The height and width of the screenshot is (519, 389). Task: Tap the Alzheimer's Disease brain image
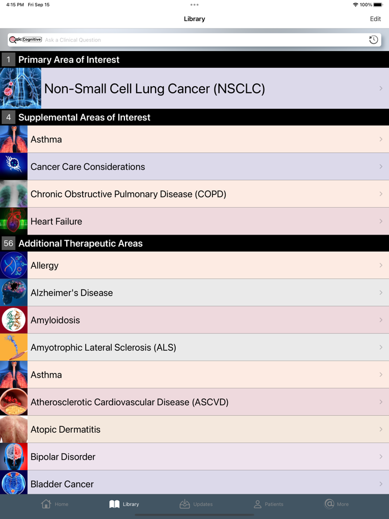pos(13,292)
